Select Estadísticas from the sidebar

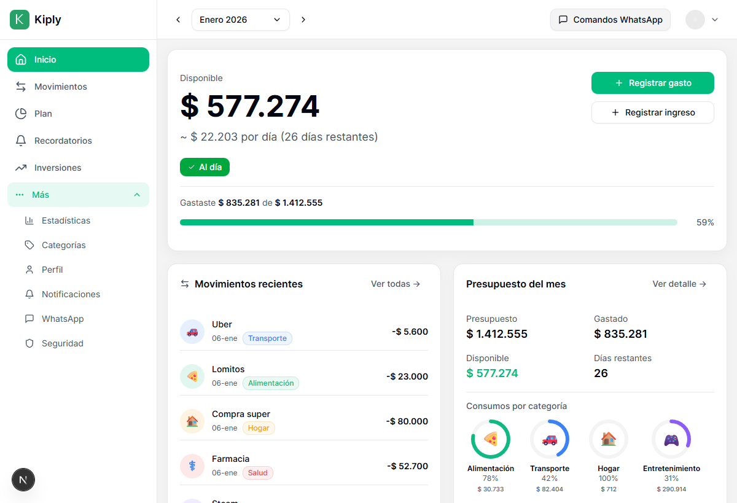pos(66,220)
